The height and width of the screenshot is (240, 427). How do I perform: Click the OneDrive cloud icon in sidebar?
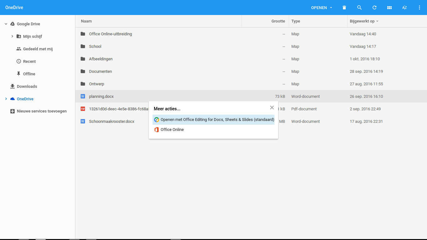13,99
